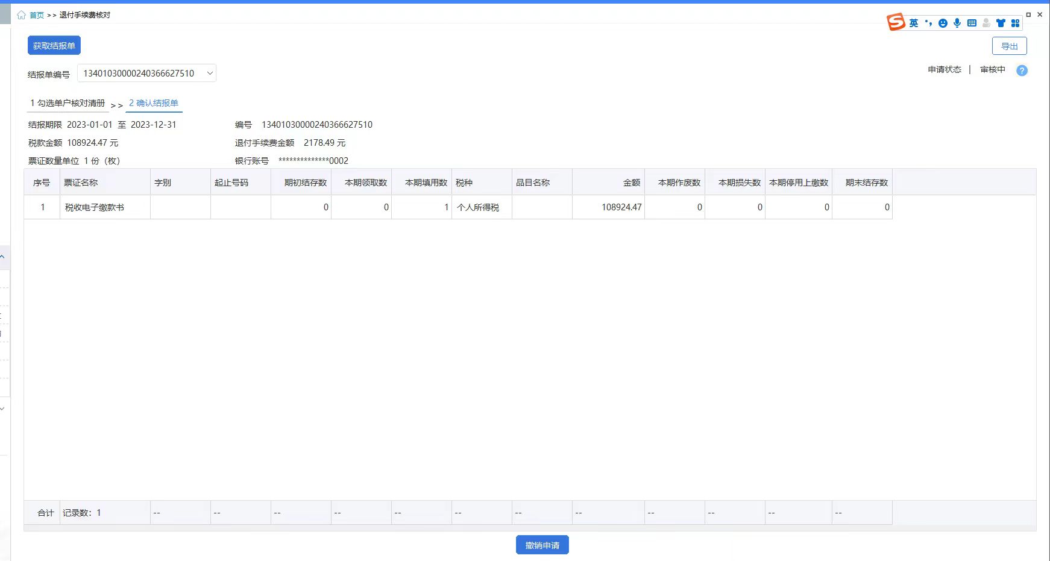Image resolution: width=1050 pixels, height=561 pixels.
Task: Open Sogou toolbox grid icon
Action: 1015,24
